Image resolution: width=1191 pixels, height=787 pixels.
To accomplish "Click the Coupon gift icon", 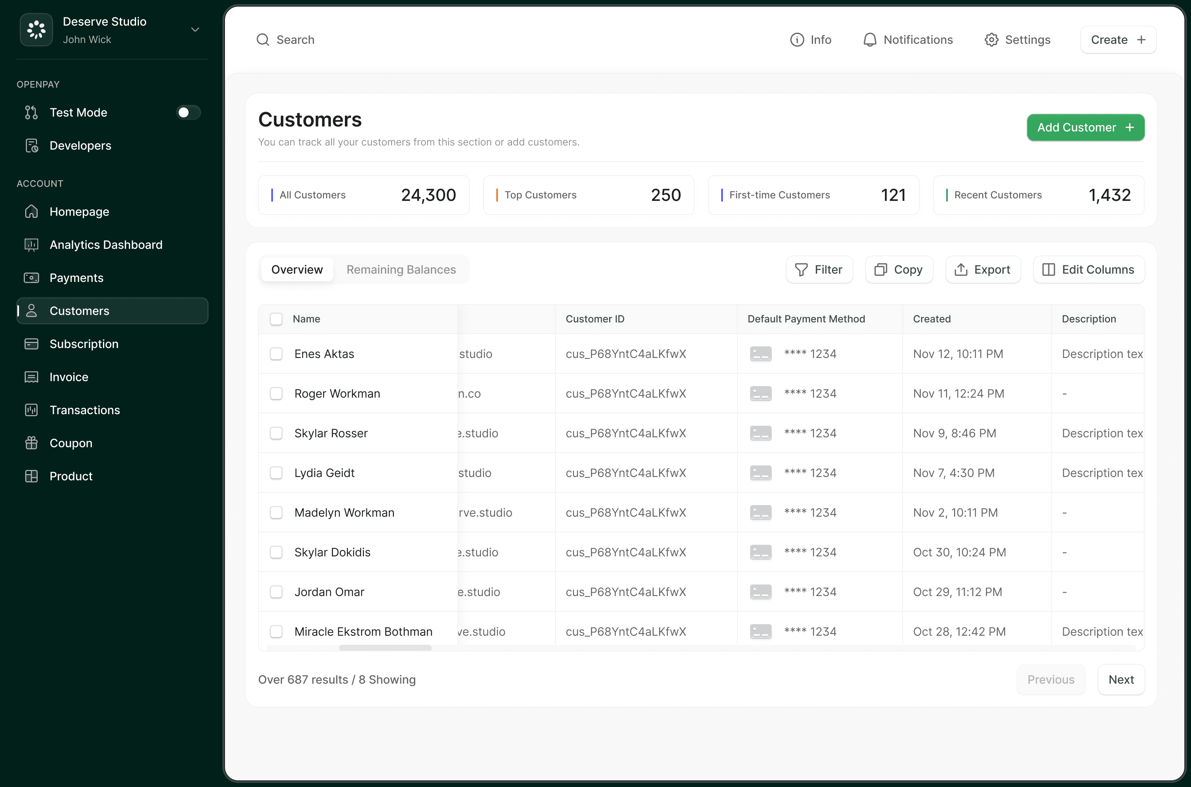I will pyautogui.click(x=31, y=443).
